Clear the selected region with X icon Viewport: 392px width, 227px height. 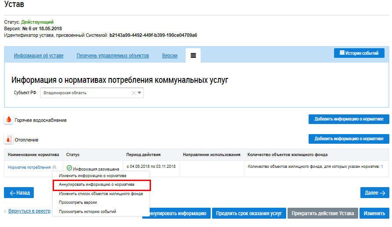(133, 93)
